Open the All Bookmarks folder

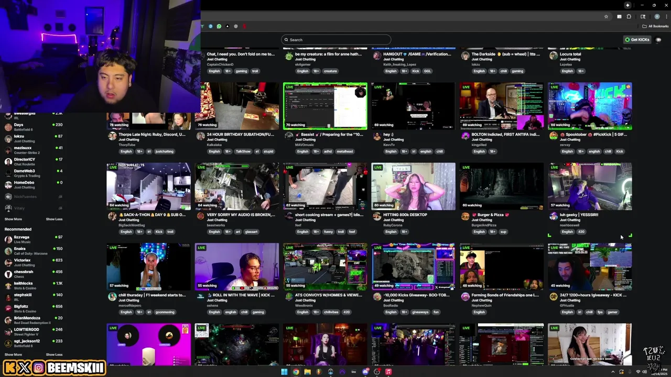pos(655,26)
